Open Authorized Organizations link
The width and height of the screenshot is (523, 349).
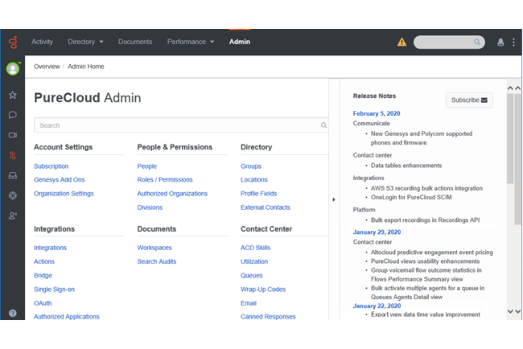[172, 193]
